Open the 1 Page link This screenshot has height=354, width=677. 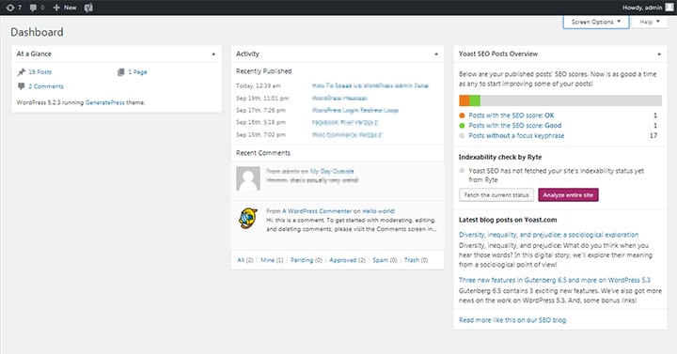click(137, 72)
